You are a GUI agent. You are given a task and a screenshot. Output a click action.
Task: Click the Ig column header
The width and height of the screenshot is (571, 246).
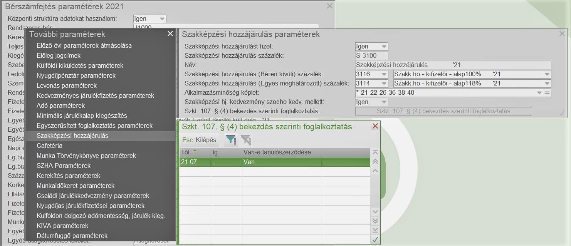[227, 152]
